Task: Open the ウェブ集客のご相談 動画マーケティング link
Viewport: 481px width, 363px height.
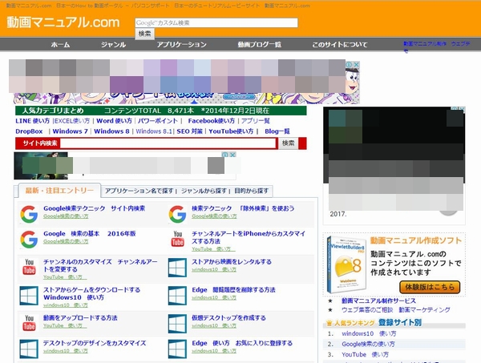Action: coord(396,310)
